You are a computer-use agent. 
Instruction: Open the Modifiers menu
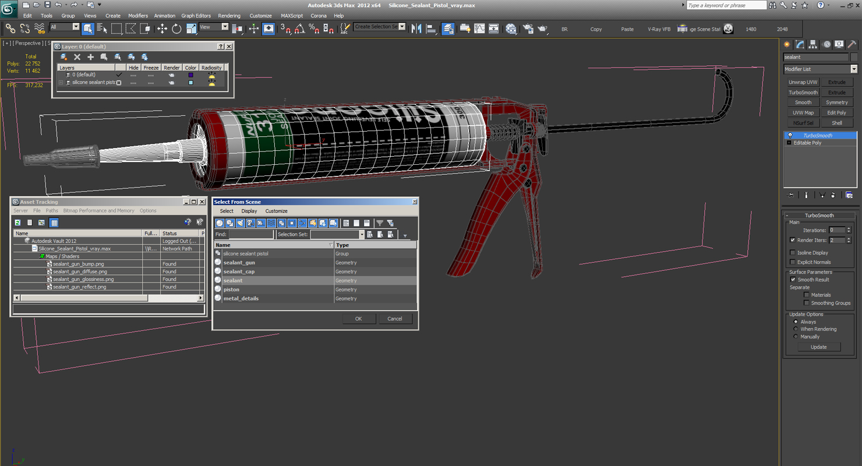[138, 16]
